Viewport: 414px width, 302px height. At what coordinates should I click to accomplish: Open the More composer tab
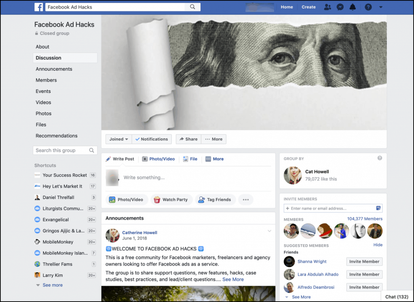click(214, 159)
